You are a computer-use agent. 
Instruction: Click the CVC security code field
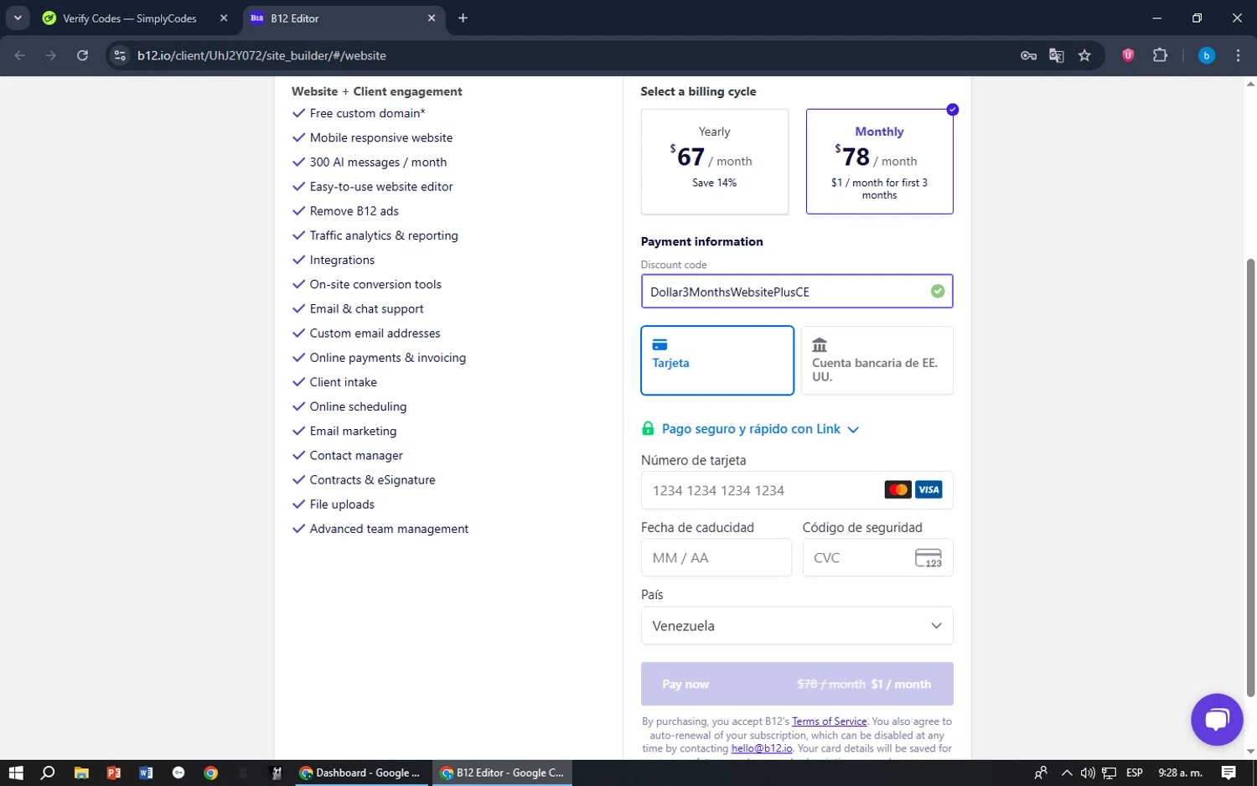click(x=877, y=558)
